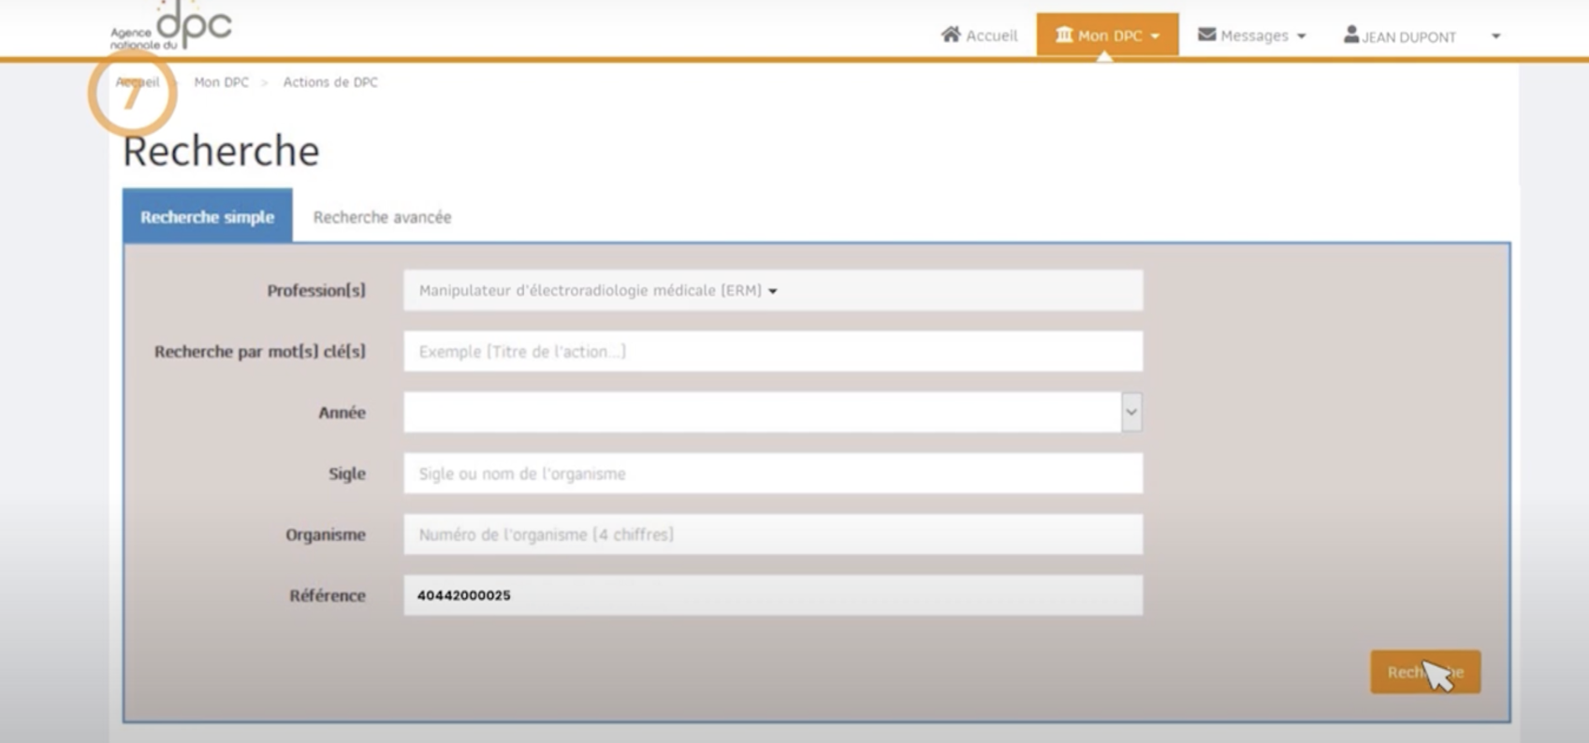Image resolution: width=1589 pixels, height=743 pixels.
Task: Click the Organisme label
Action: pos(326,534)
